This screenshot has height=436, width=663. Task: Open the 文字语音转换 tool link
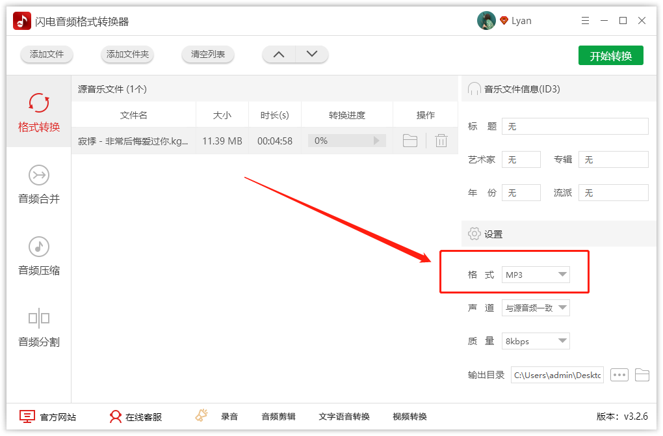(344, 416)
